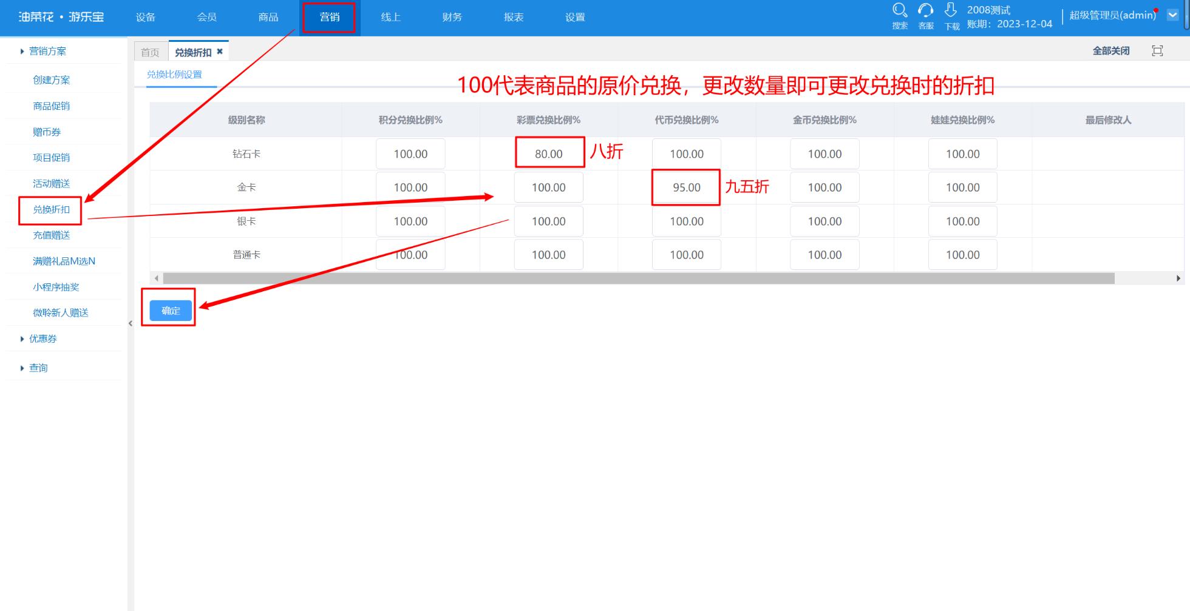The image size is (1190, 611).
Task: Open 项目促销 in sidebar
Action: (52, 158)
